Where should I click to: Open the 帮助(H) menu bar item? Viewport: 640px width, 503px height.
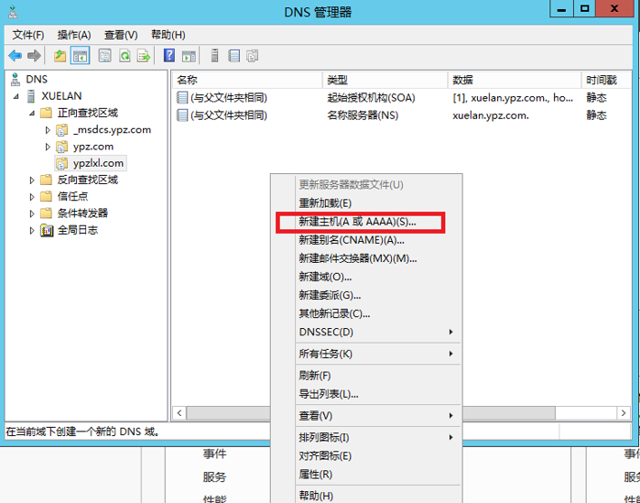tap(168, 35)
